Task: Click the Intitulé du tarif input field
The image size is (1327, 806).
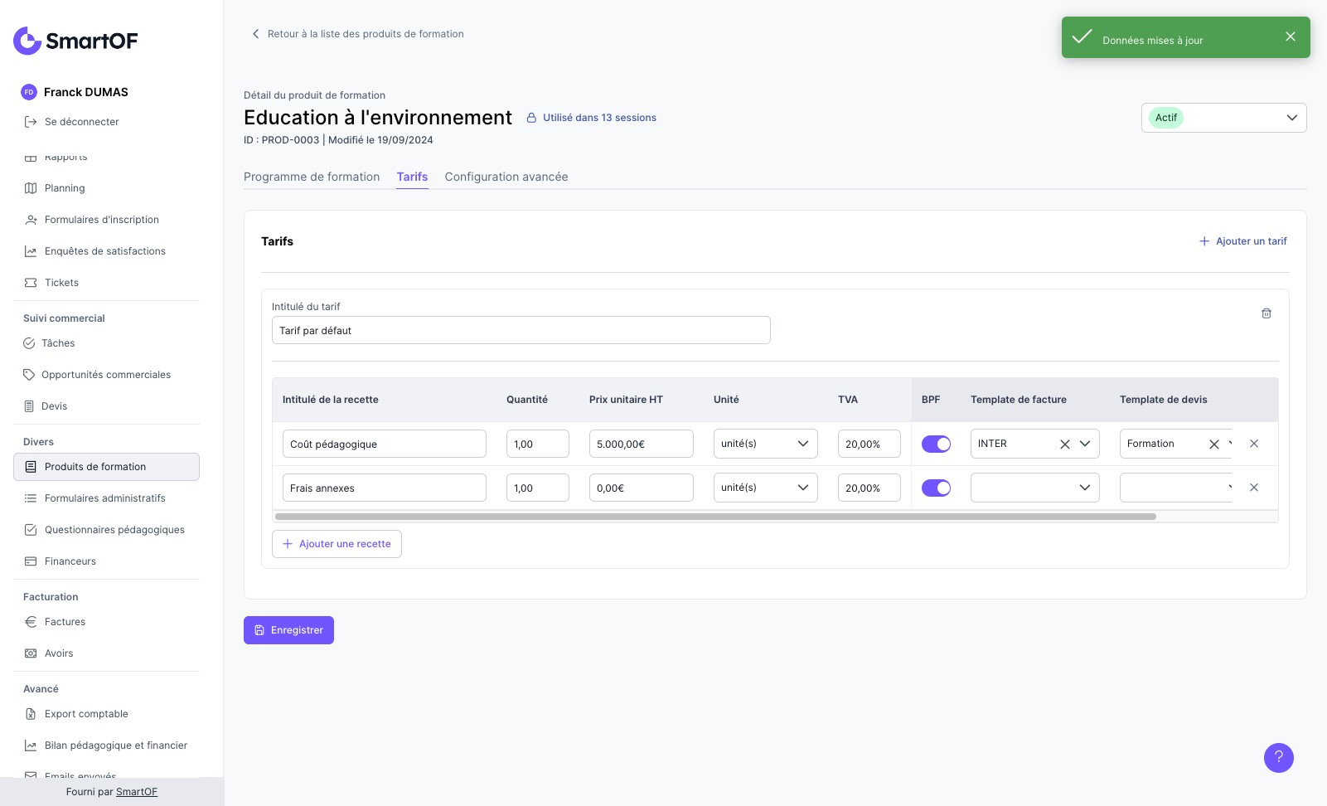Action: 521,330
